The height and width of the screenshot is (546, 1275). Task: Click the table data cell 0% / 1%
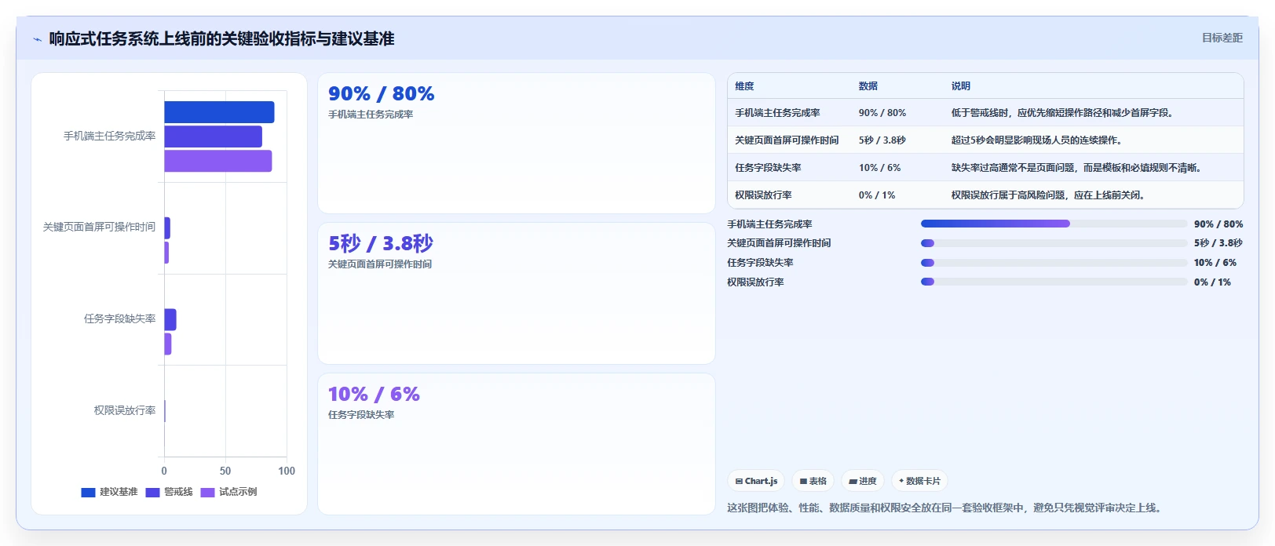(877, 195)
